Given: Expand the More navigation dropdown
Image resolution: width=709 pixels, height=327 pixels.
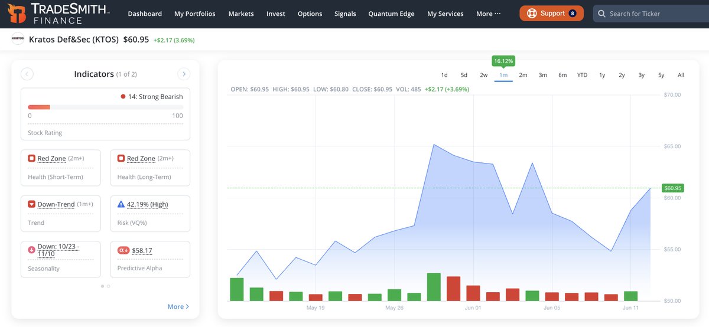Looking at the screenshot, I should click(x=489, y=14).
